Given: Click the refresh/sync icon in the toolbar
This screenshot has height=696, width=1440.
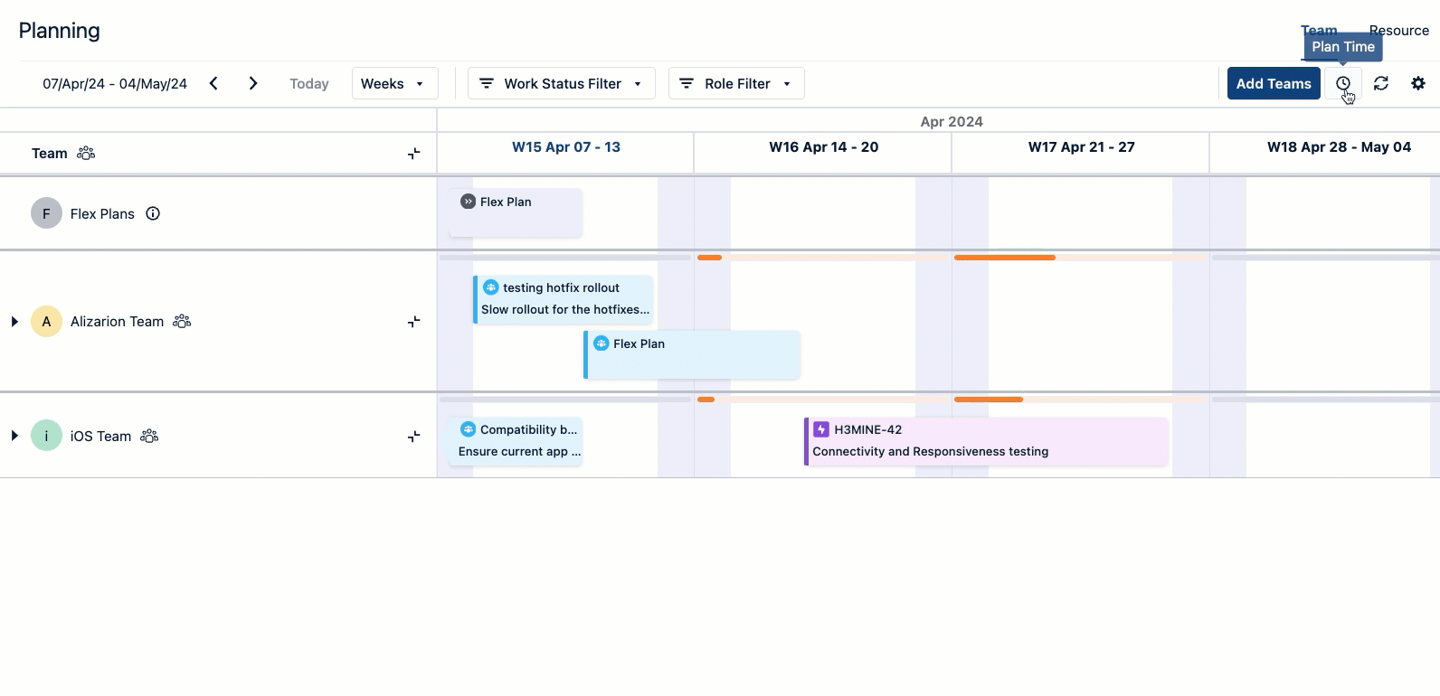Looking at the screenshot, I should [x=1381, y=83].
